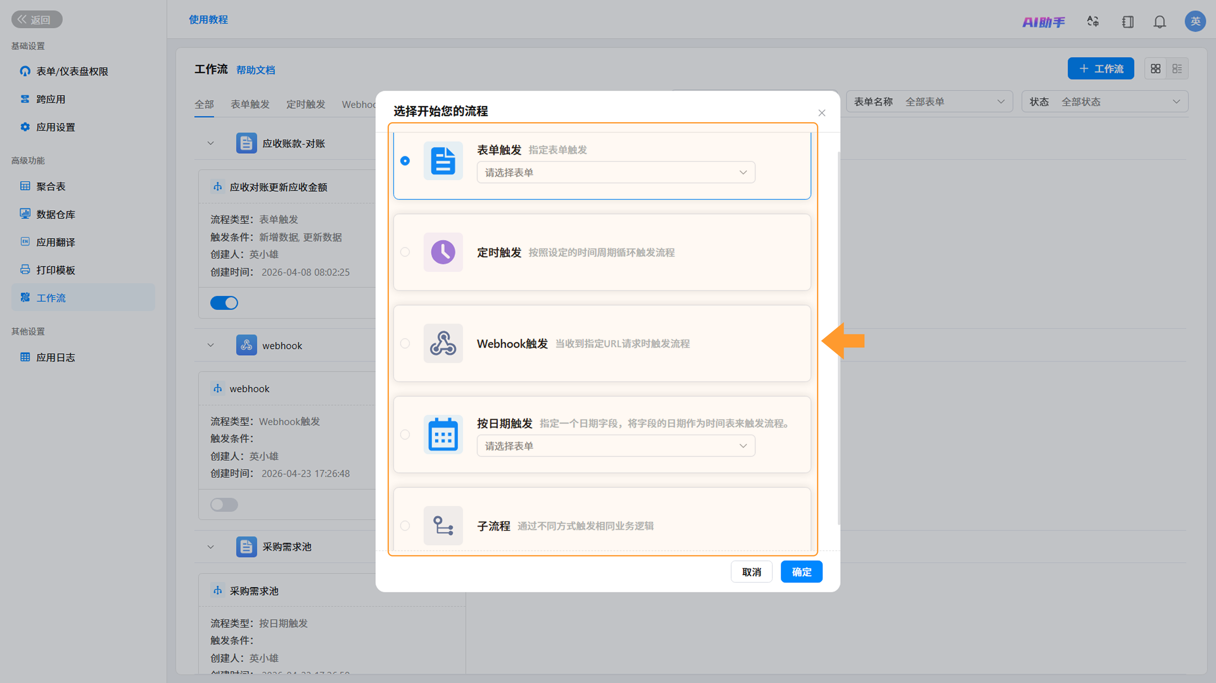The width and height of the screenshot is (1216, 683).
Task: Click the webhook workflow card title
Action: pyautogui.click(x=249, y=389)
